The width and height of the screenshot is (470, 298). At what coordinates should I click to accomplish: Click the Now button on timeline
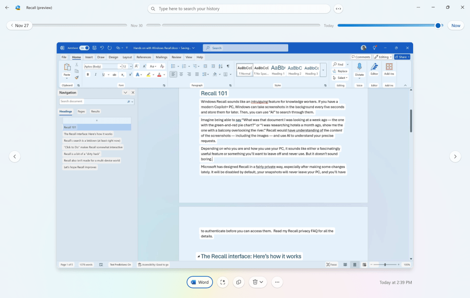point(455,26)
